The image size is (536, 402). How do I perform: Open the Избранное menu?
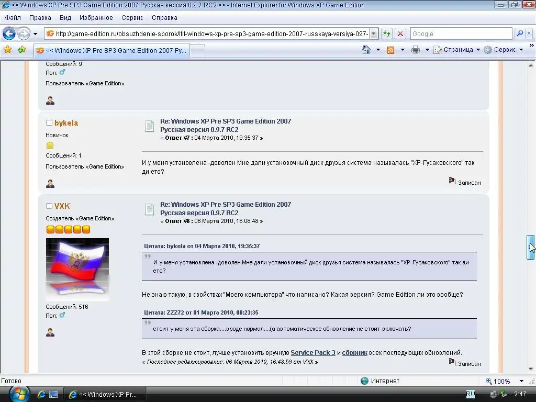pyautogui.click(x=96, y=18)
